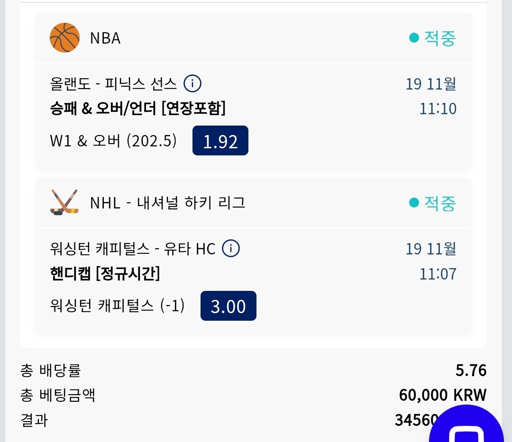
Task: Click the NBA basketball icon
Action: click(64, 37)
